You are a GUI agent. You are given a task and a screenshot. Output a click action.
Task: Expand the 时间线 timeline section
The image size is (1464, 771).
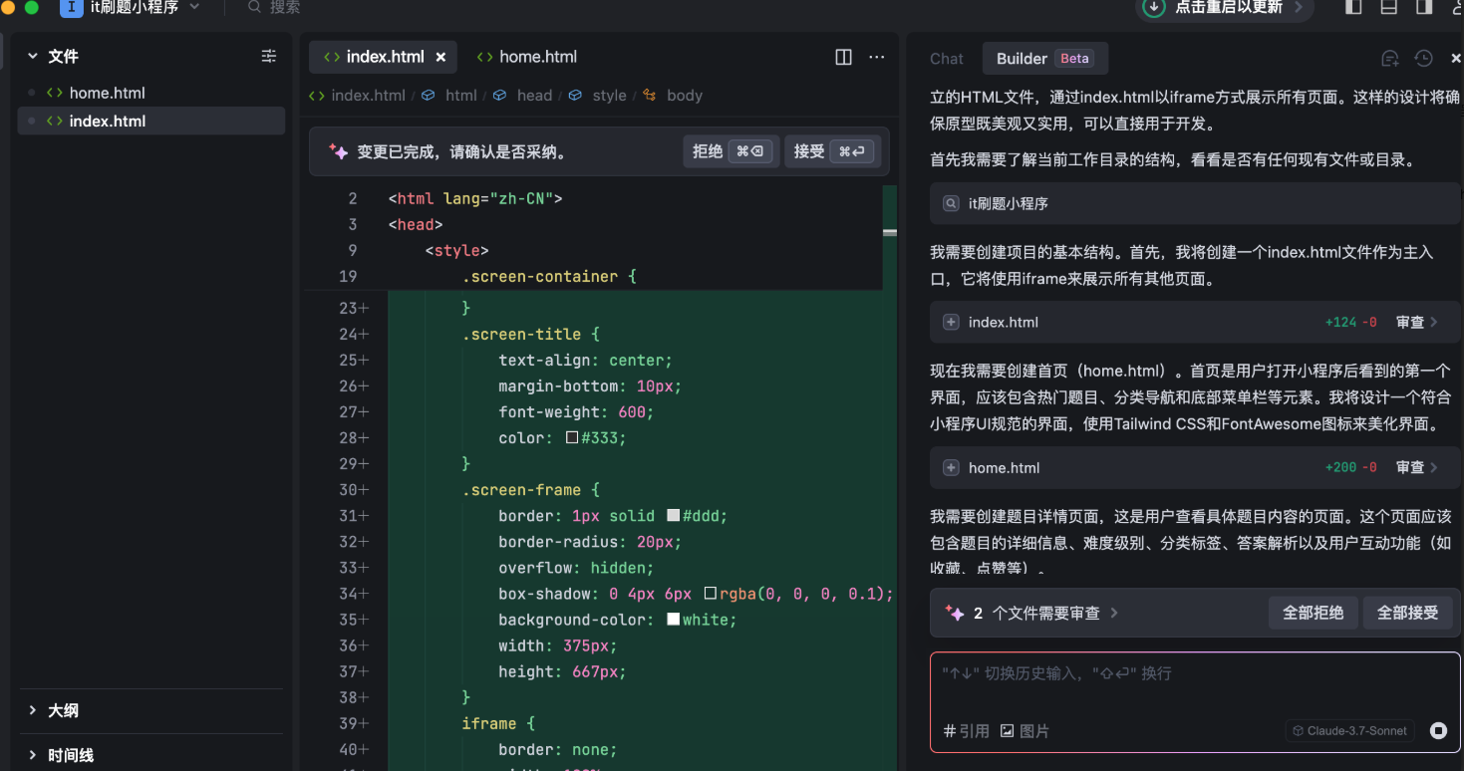pos(70,755)
